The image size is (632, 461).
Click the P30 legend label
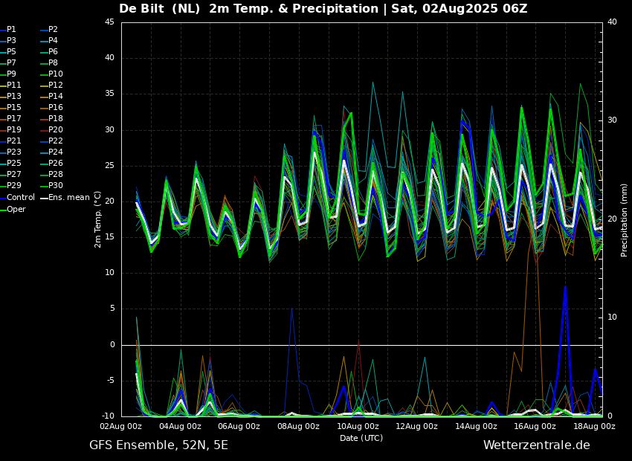click(x=56, y=186)
